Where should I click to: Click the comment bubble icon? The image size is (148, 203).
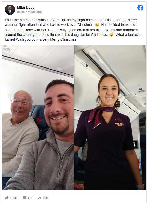point(24,198)
